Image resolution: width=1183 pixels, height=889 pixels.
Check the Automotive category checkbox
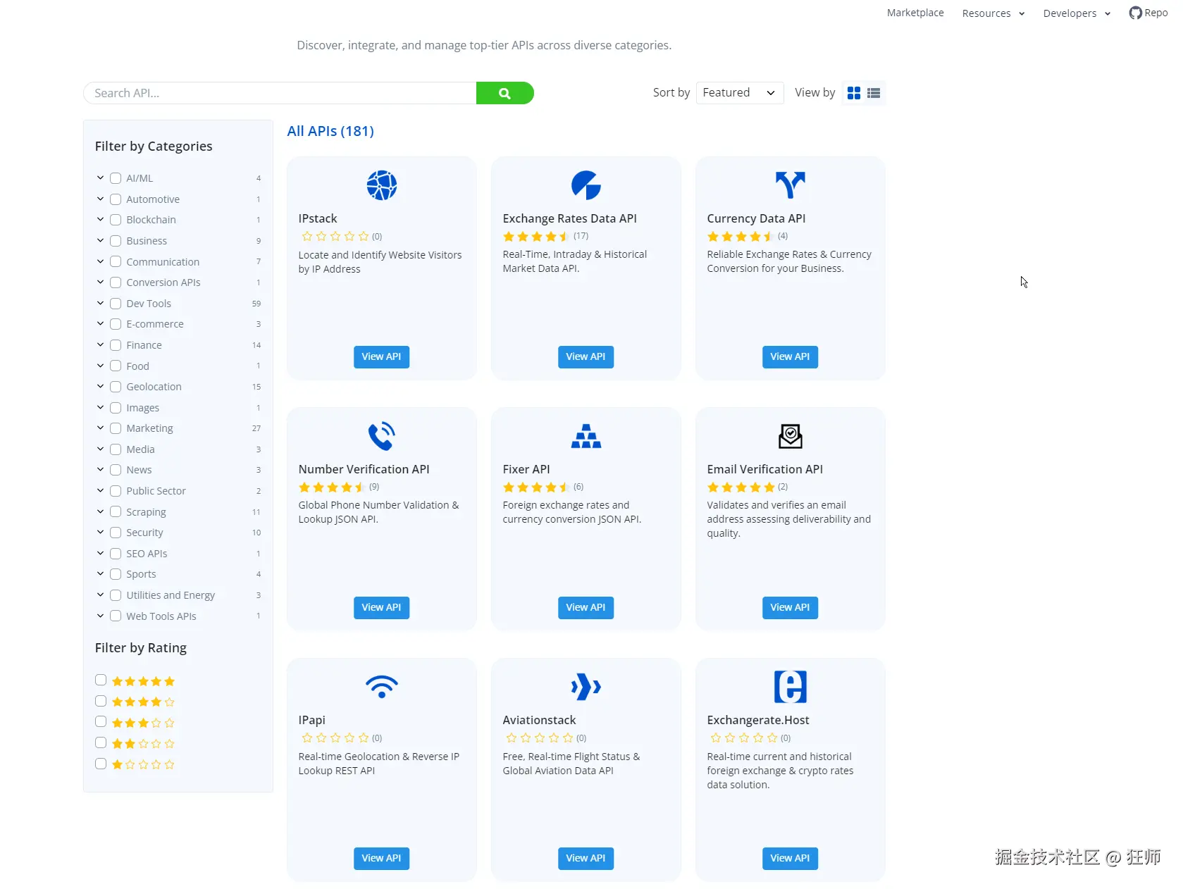click(x=116, y=199)
